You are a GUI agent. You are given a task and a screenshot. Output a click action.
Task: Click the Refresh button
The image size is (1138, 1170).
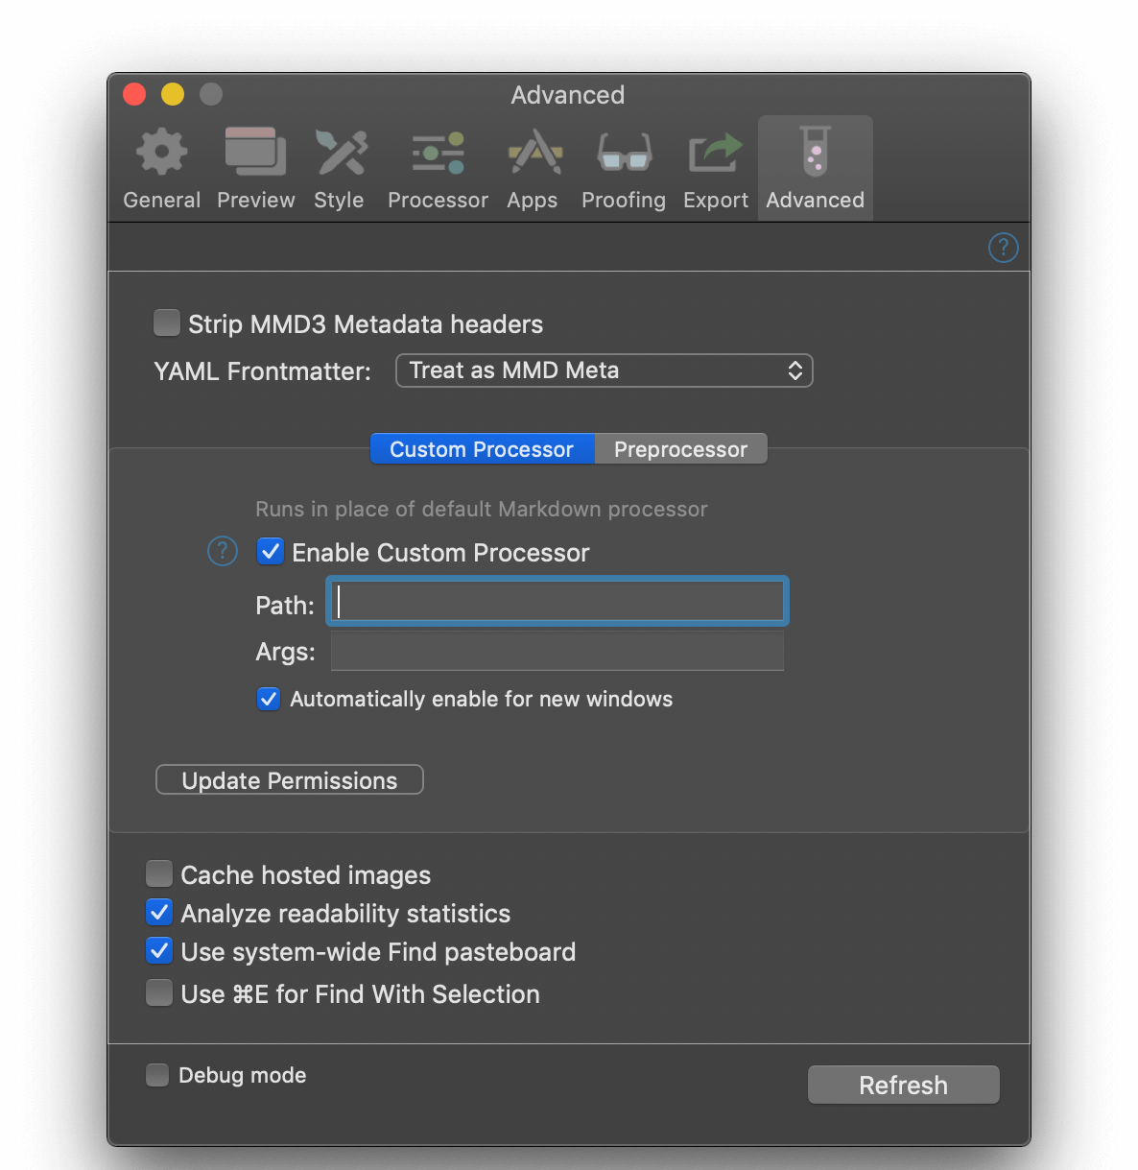[x=904, y=1085]
